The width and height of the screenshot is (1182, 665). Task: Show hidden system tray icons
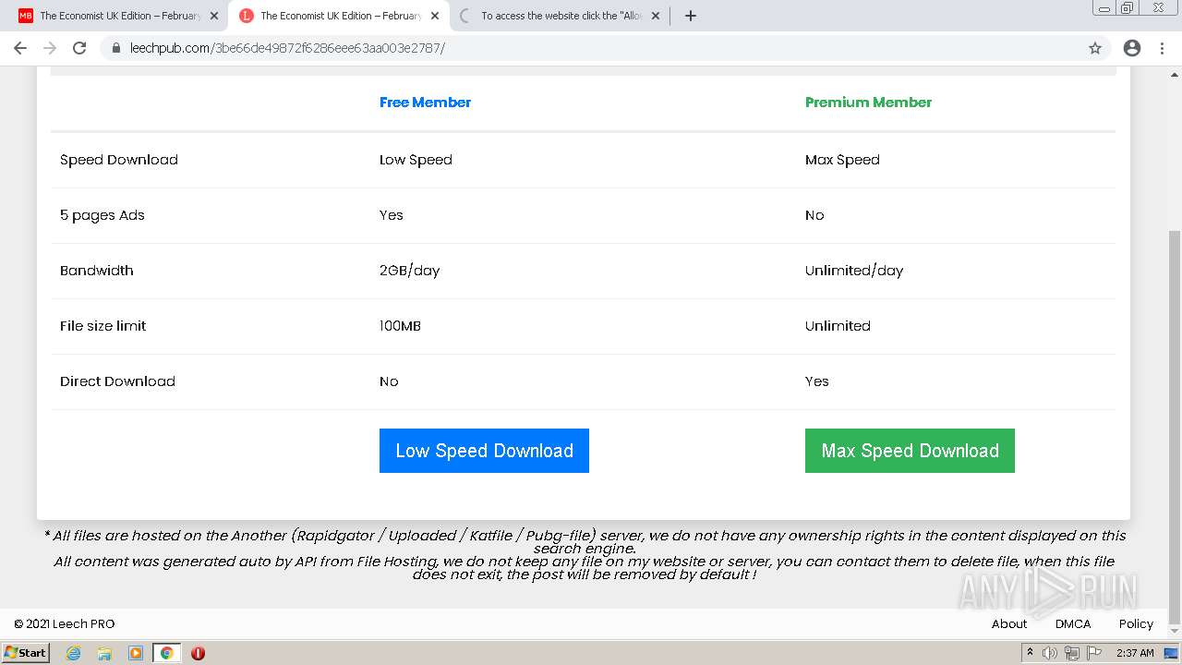point(1030,653)
